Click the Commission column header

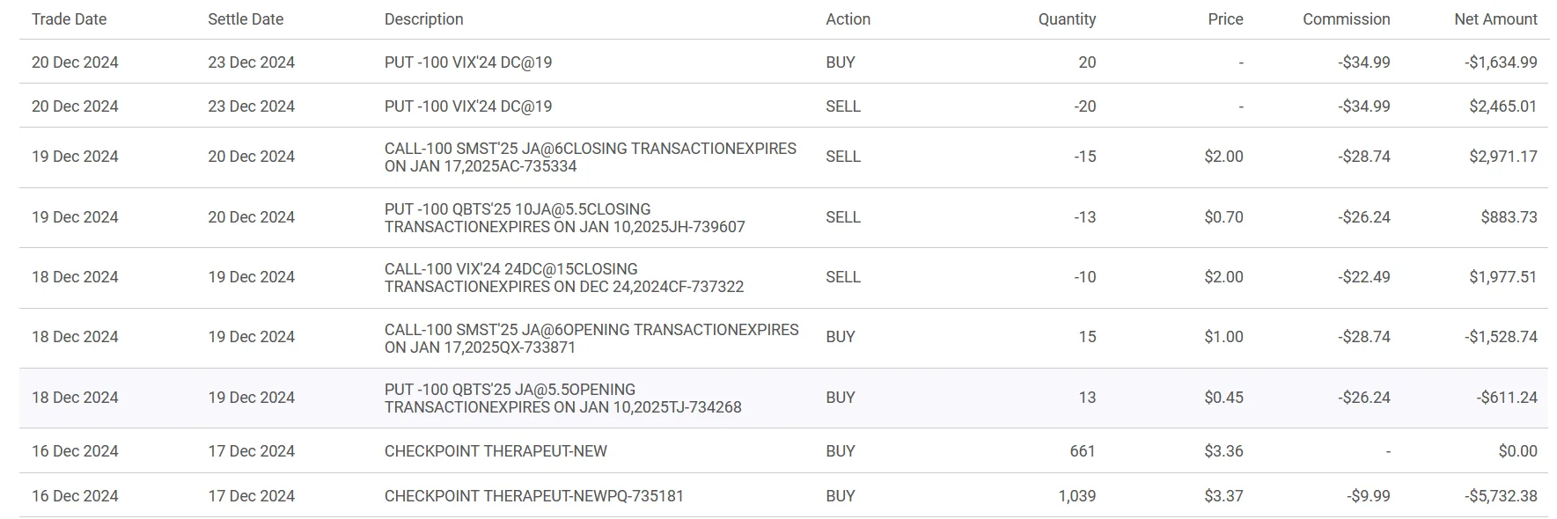[x=1346, y=19]
